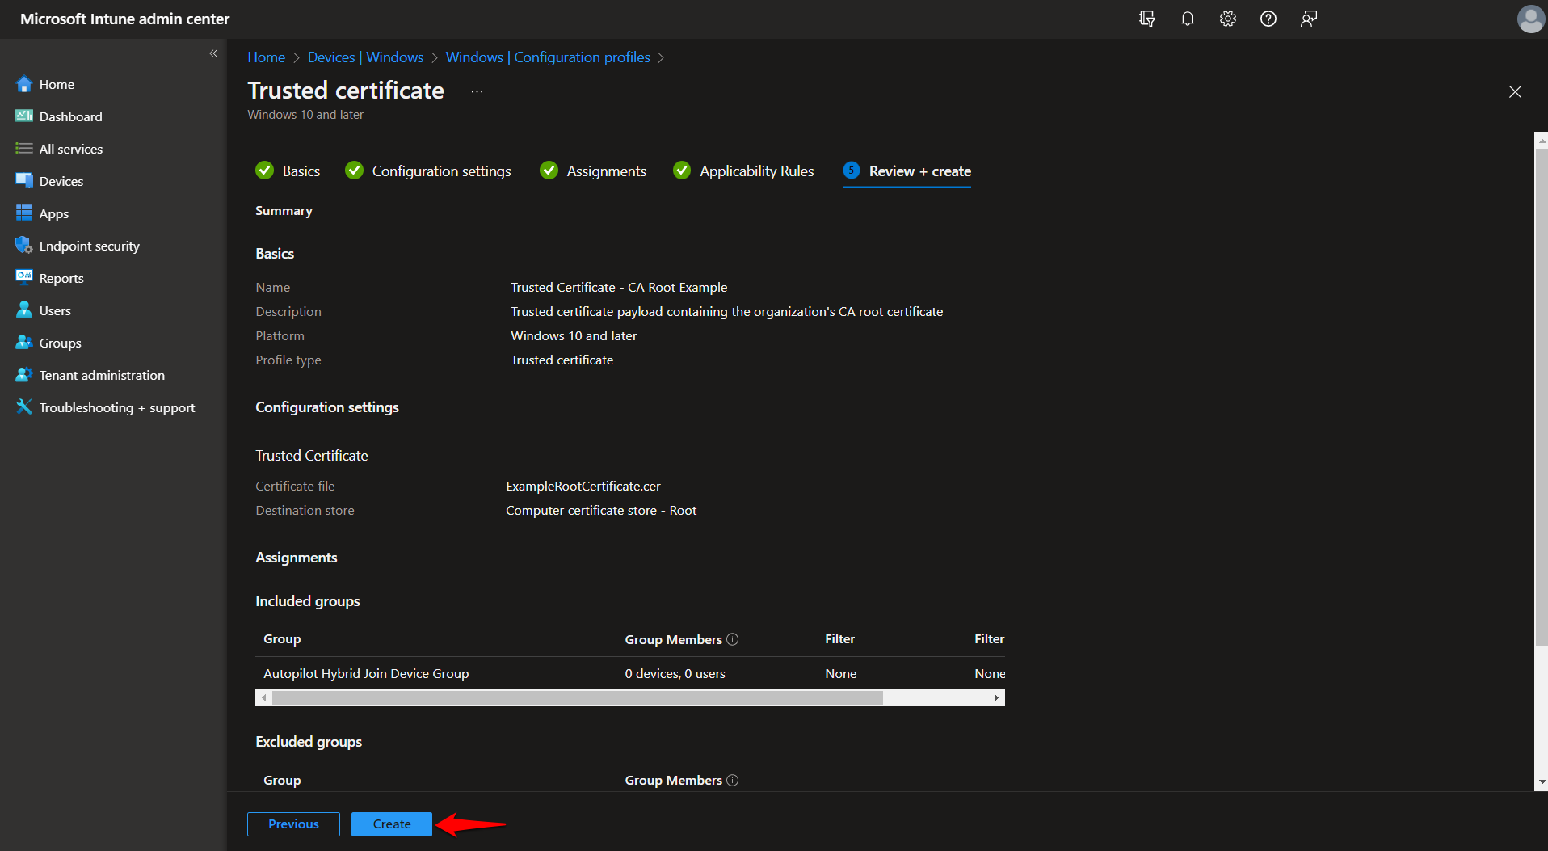Click the Previous button

pyautogui.click(x=293, y=824)
